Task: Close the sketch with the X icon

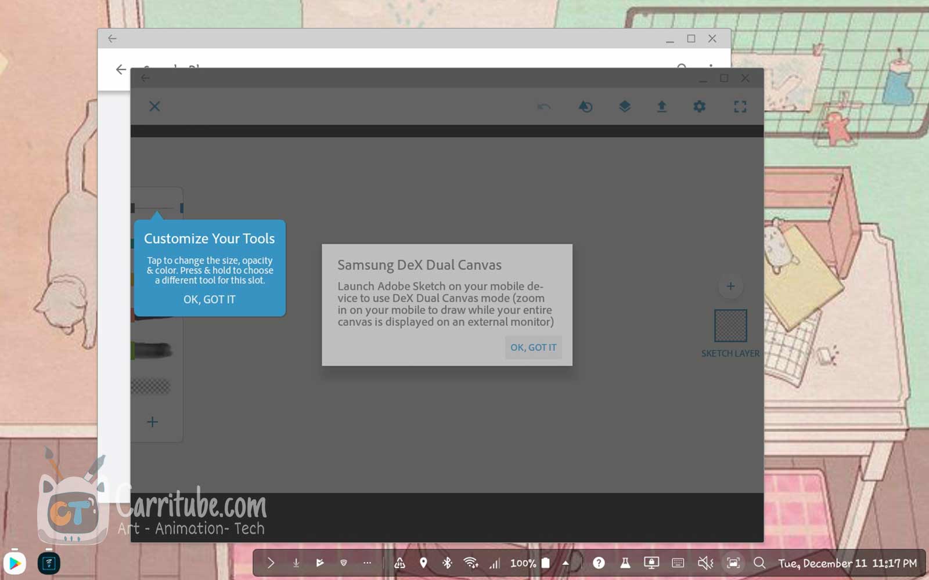Action: [155, 107]
